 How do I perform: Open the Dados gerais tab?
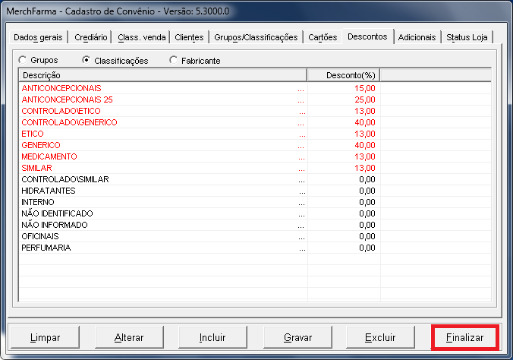[x=39, y=37]
